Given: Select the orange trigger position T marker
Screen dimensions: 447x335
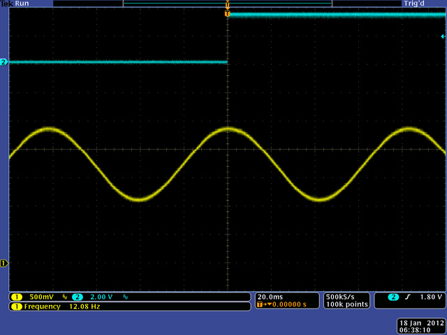Looking at the screenshot, I should (227, 13).
